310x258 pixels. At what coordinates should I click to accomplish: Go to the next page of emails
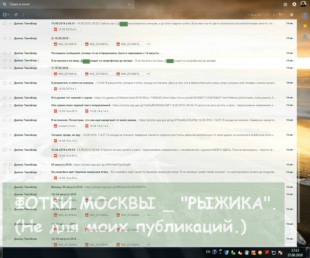274,15
